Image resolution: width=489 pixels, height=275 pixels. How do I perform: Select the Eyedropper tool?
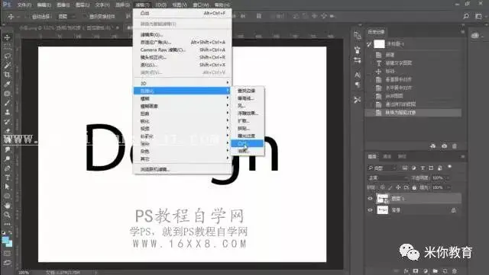pyautogui.click(x=7, y=84)
